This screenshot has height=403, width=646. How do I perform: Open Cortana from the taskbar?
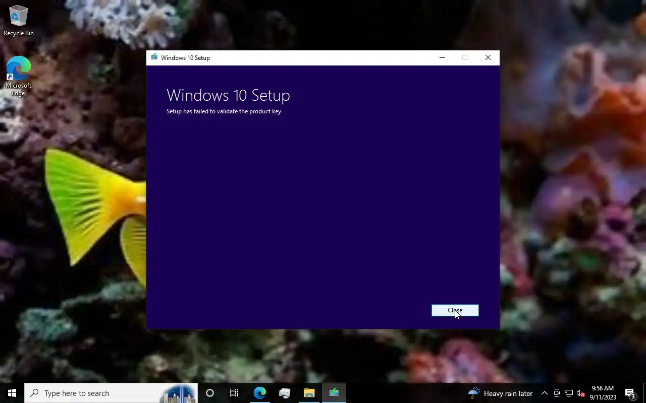coord(210,393)
